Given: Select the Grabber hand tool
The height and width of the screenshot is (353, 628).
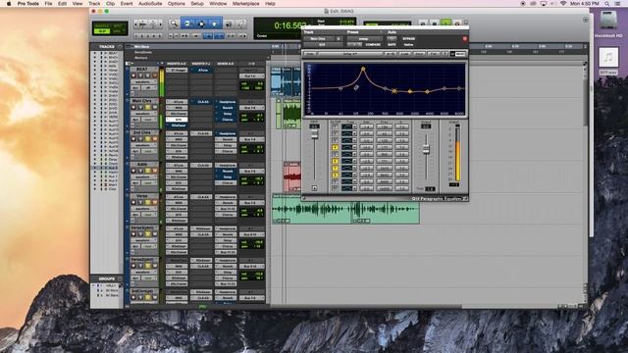Looking at the screenshot, I should tap(215, 24).
